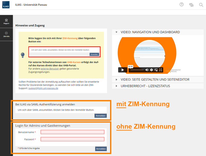This screenshot has width=206, height=156.
Task: Click the orange 'VHB-Kursen' text
Action: [x=74, y=62]
